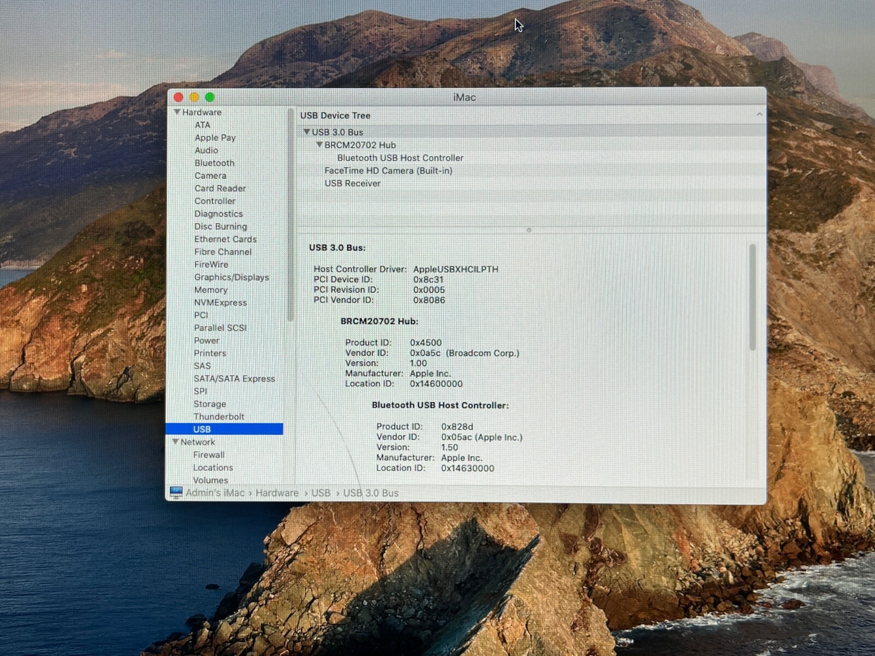The image size is (875, 656).
Task: Select USB Receiver in device tree
Action: [x=352, y=184]
